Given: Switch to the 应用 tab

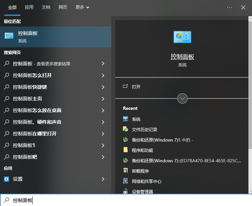Looking at the screenshot, I should click(29, 7).
